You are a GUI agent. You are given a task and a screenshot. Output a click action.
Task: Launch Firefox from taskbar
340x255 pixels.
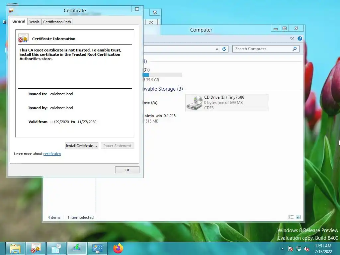pos(118,248)
